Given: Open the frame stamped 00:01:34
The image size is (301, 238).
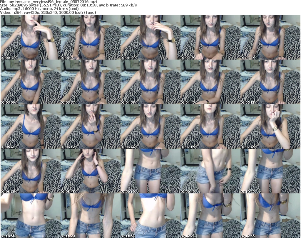Looking at the screenshot, I should click(150, 37).
